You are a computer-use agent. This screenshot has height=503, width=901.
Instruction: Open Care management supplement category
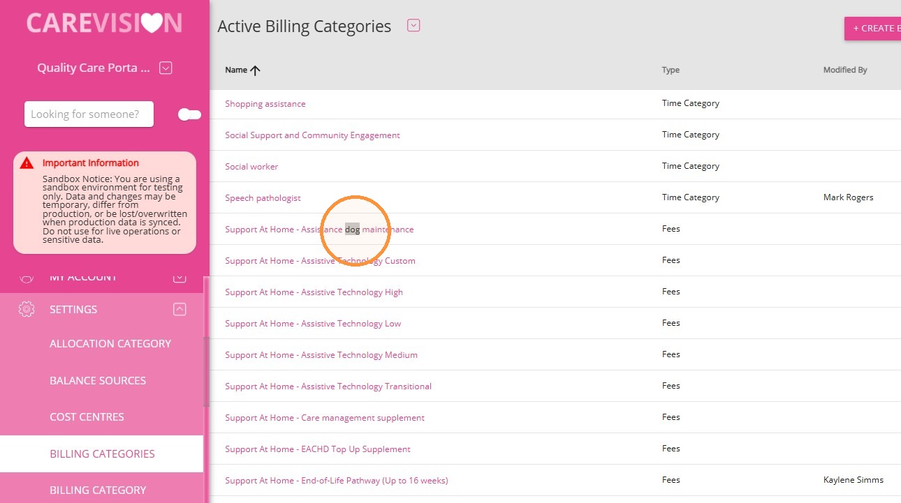click(x=325, y=418)
